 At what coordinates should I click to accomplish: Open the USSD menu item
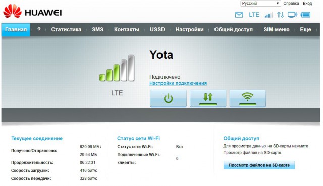click(157, 29)
